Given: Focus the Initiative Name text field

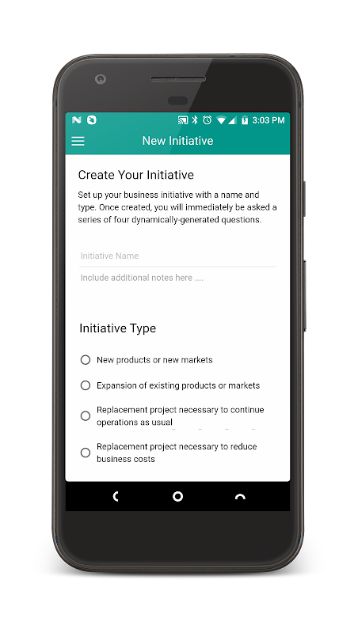Looking at the screenshot, I should click(177, 256).
